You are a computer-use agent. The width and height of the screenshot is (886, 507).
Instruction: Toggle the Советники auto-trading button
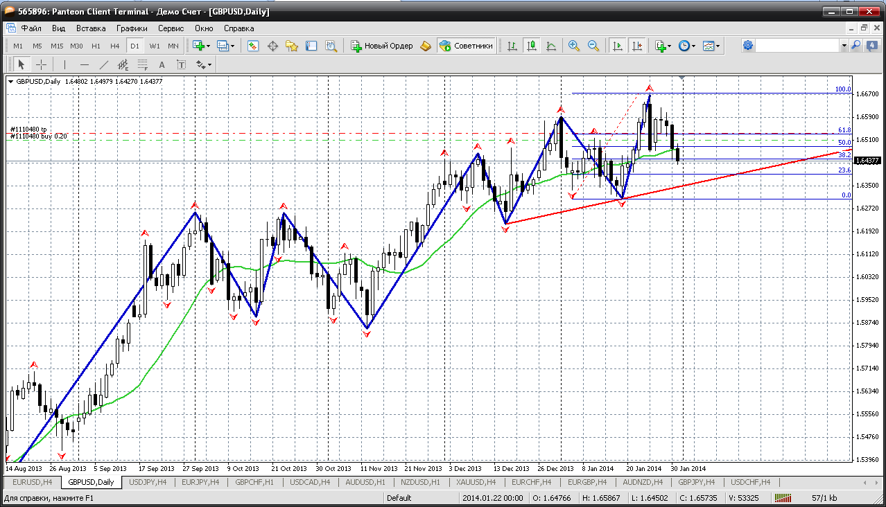coord(467,46)
